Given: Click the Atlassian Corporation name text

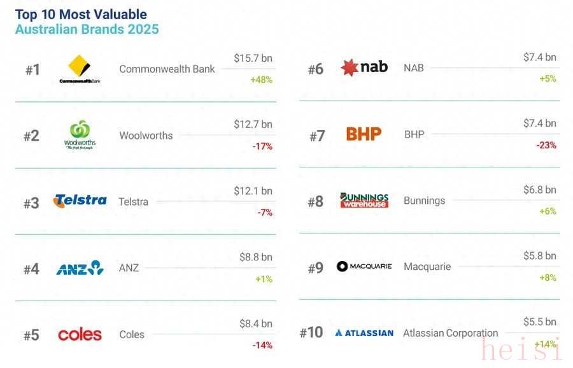Looking at the screenshot, I should (450, 333).
